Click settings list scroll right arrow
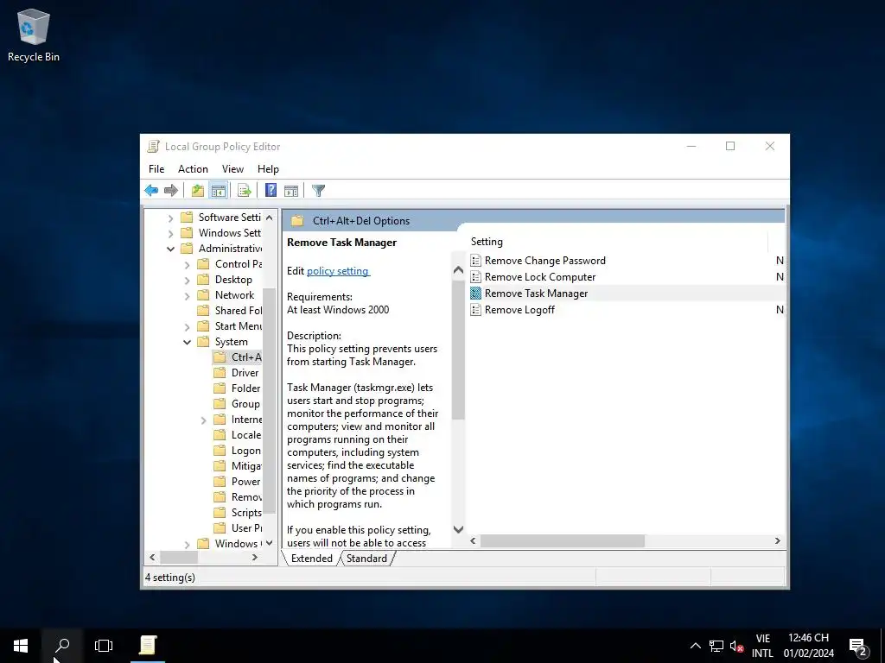 click(777, 540)
